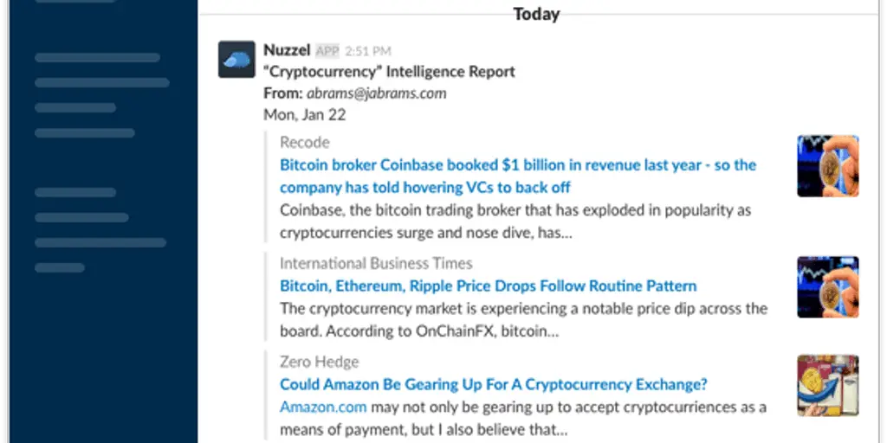This screenshot has height=443, width=887.
Task: Click the APP badge beside Nuzzel
Action: click(327, 51)
